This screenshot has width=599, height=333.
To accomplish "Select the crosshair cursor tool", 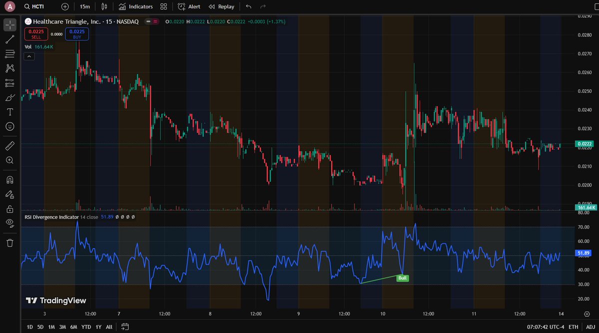I will (10, 25).
